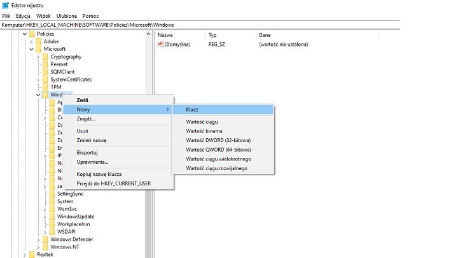Expand the WcmSvc key
The height and width of the screenshot is (258, 458).
[45, 209]
